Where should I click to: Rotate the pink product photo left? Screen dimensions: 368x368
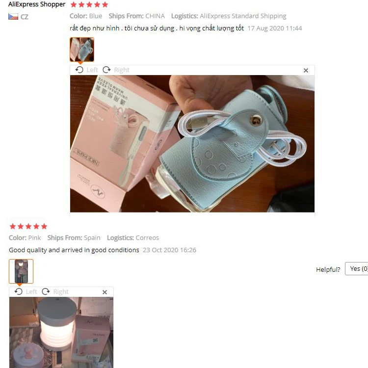point(19,292)
